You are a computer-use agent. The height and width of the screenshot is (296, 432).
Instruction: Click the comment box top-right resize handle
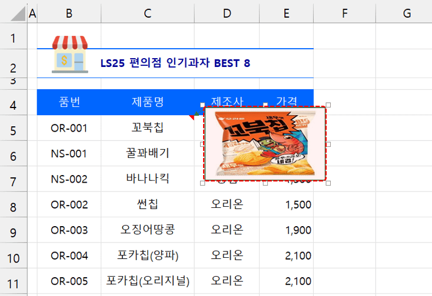tap(328, 105)
